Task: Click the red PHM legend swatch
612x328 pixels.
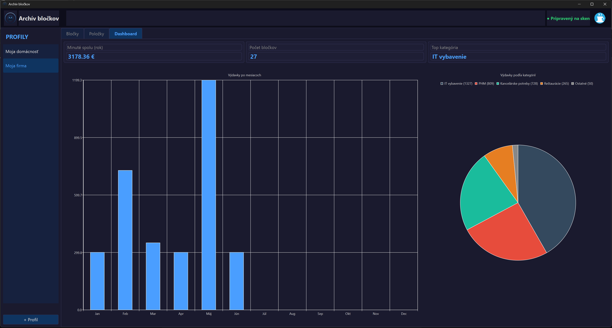Action: pyautogui.click(x=476, y=84)
